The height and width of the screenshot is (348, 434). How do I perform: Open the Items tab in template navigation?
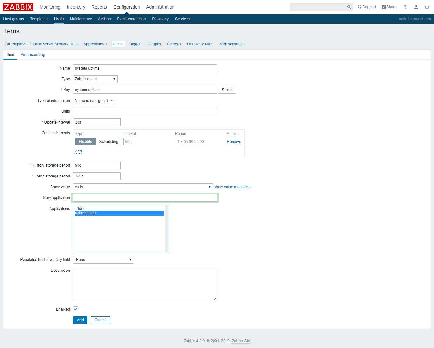click(118, 44)
